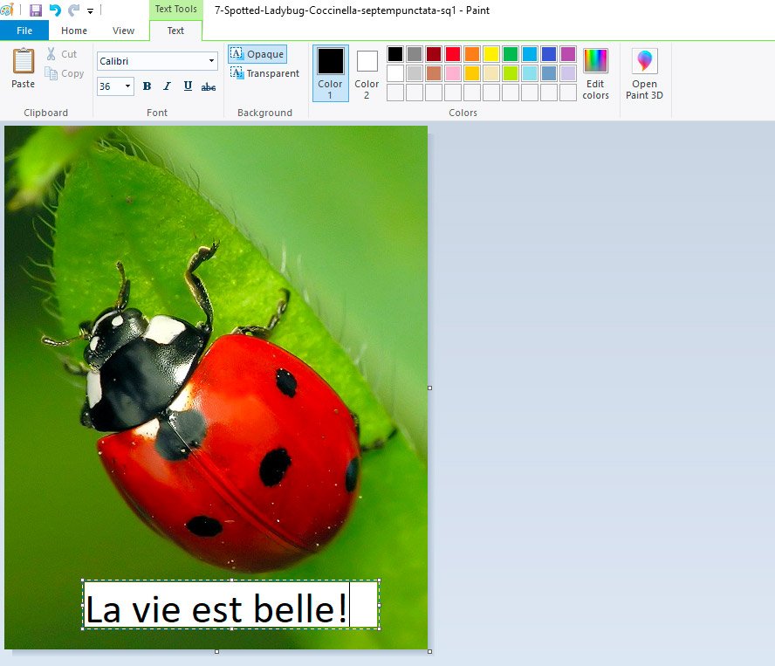Pick the light gray color swatch

click(x=415, y=73)
